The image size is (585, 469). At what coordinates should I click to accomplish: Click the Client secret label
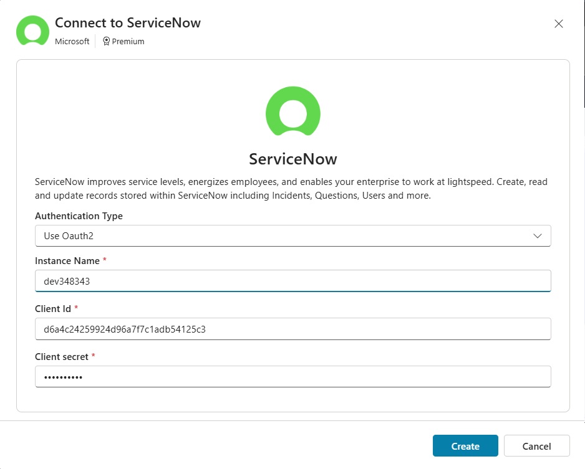[x=62, y=357]
